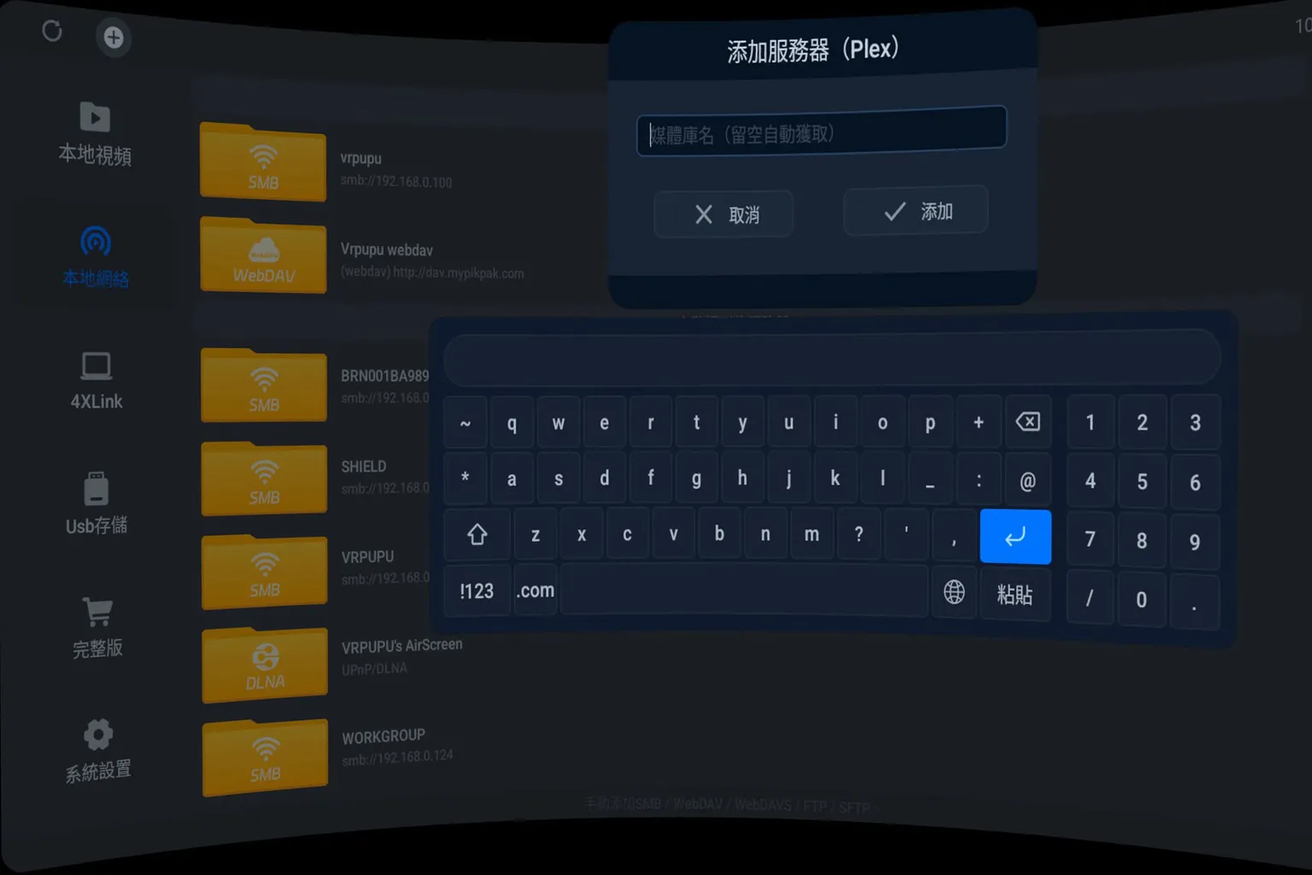Viewport: 1312px width, 875px height.
Task: Tap the k key
Action: [835, 478]
